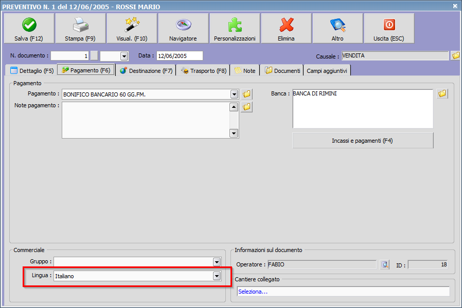Click the Banca text box with BANCA DI RIMINI
Viewport: 462px width, 308px height.
(x=363, y=109)
